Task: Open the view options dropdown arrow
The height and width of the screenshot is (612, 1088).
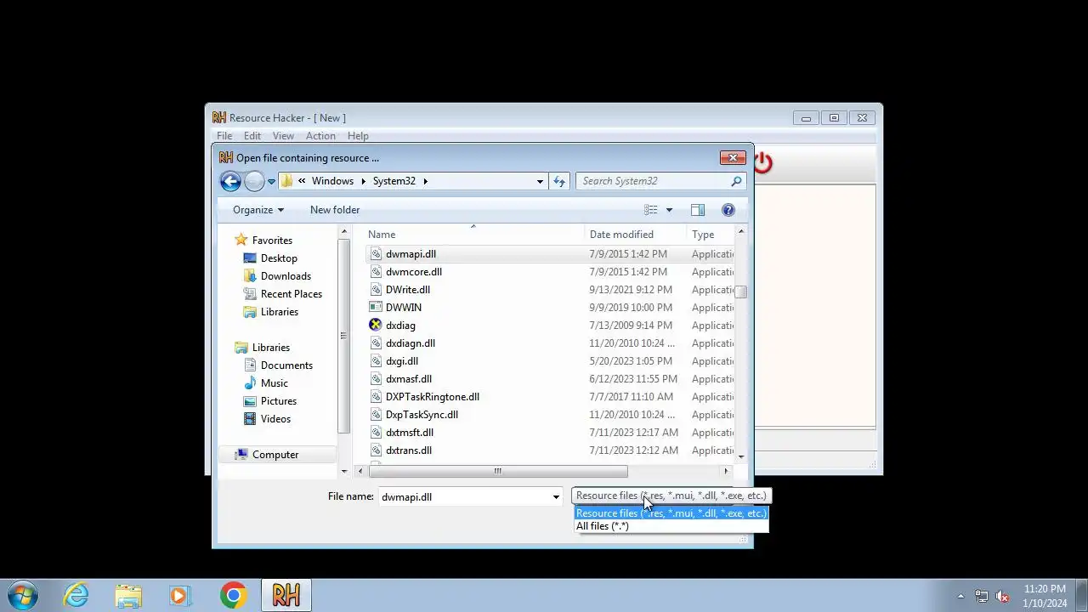Action: pyautogui.click(x=669, y=210)
